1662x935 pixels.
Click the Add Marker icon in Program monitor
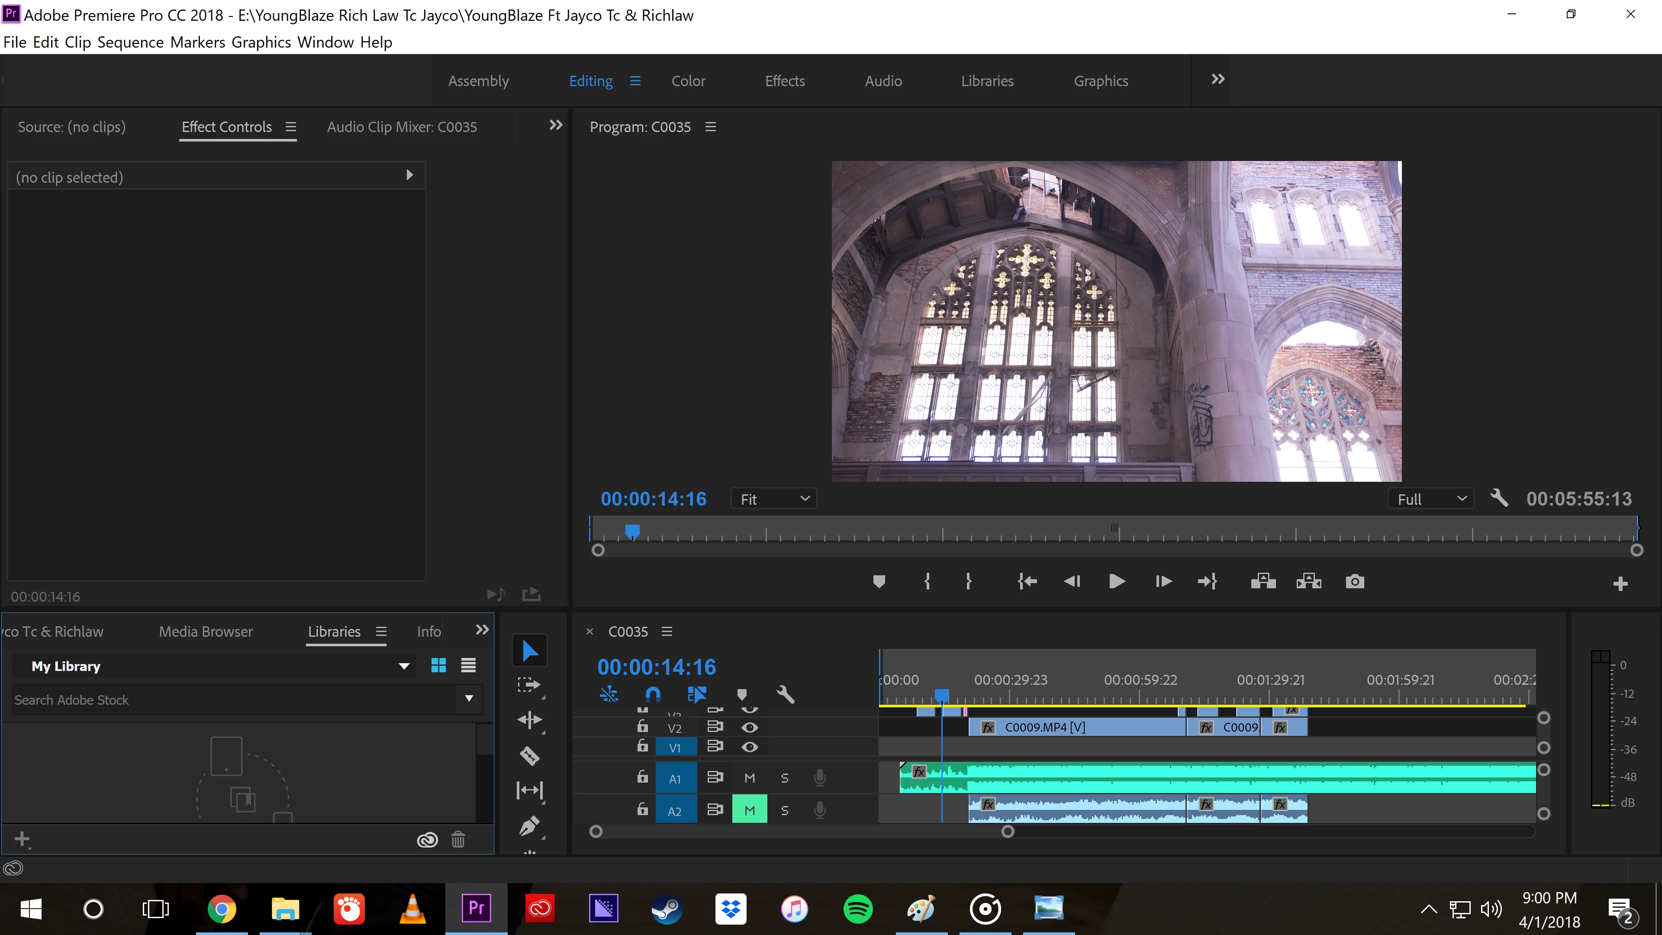pyautogui.click(x=879, y=582)
